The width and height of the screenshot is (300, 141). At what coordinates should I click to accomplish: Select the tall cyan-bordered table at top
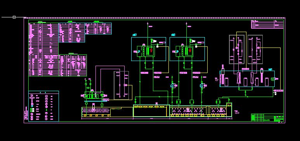pos(72,32)
